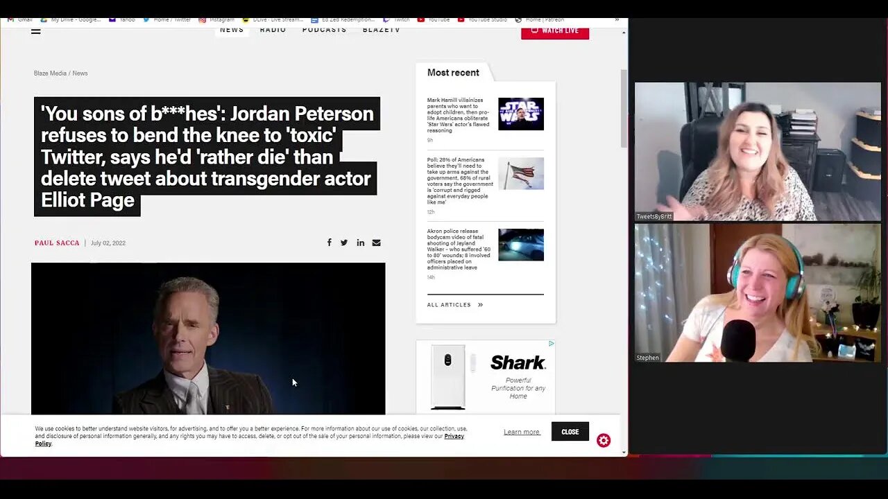Open the Home / Twitter bookmark
The image size is (888, 499).
[x=167, y=20]
